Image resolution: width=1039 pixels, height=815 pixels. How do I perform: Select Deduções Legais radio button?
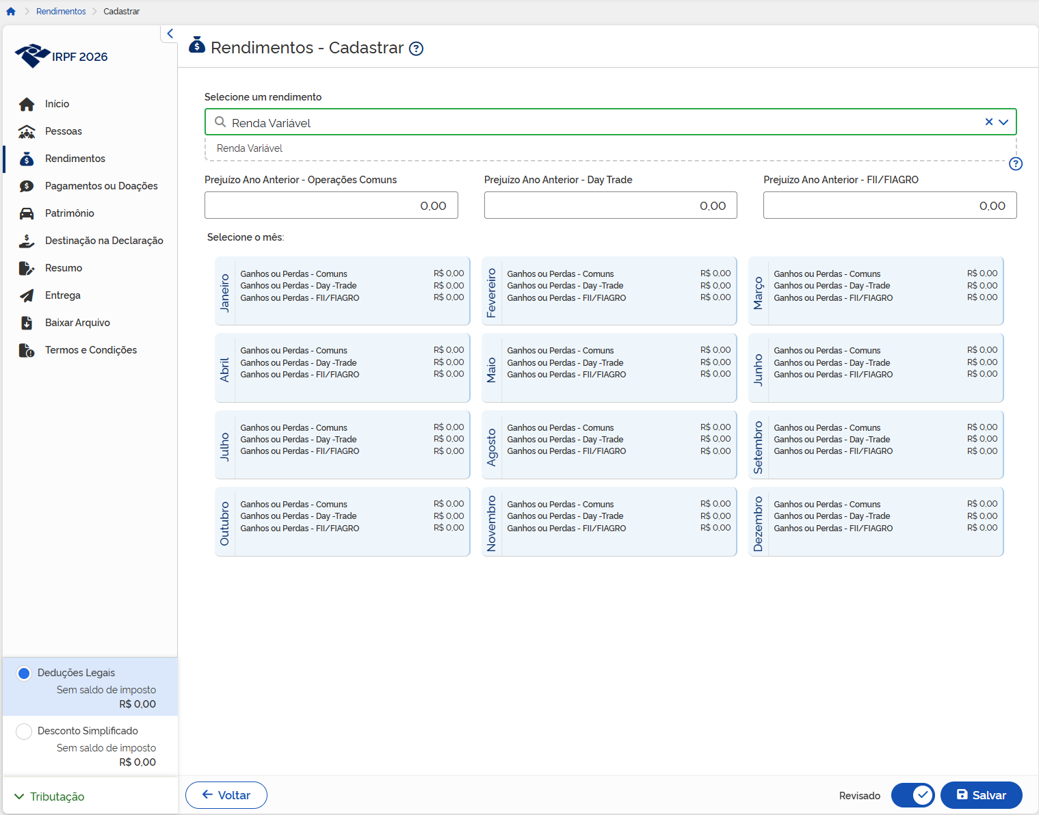[x=24, y=673]
